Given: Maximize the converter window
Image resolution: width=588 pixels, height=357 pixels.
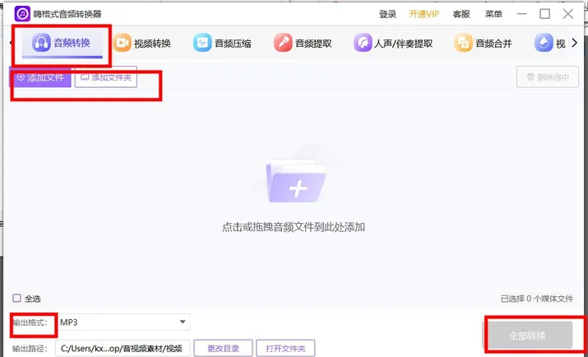Looking at the screenshot, I should tap(545, 14).
